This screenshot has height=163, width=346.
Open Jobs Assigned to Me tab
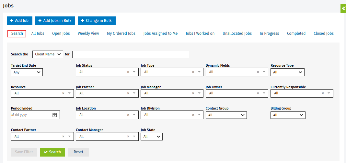coord(160,34)
